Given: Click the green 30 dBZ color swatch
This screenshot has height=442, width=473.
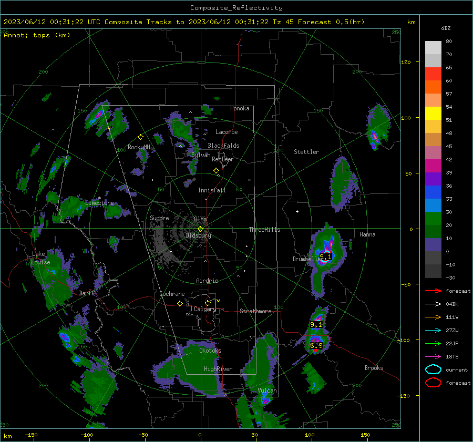Looking at the screenshot, I should tap(433, 219).
